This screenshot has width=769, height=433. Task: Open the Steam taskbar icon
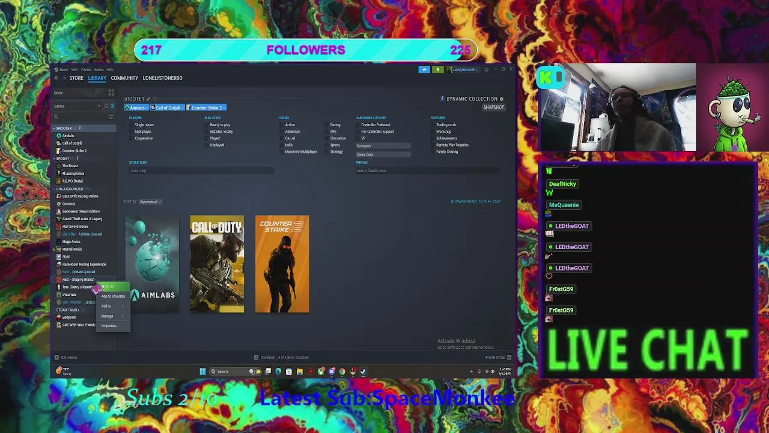tap(363, 372)
